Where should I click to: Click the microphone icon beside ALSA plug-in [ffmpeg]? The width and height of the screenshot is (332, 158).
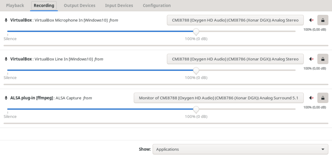6,98
